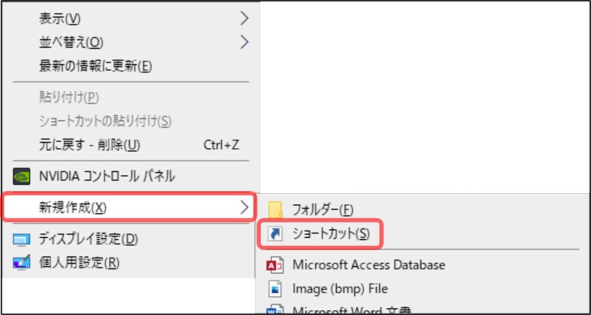Open the 表示(V) menu label
Screen dimensions: 591x315
coord(60,19)
